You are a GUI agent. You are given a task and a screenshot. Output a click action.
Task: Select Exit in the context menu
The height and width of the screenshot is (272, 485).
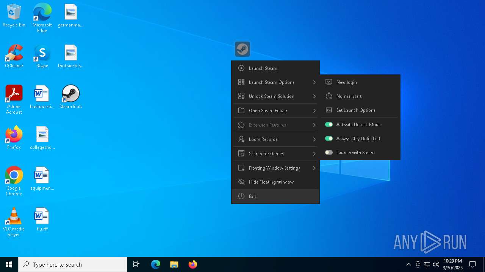pyautogui.click(x=275, y=196)
